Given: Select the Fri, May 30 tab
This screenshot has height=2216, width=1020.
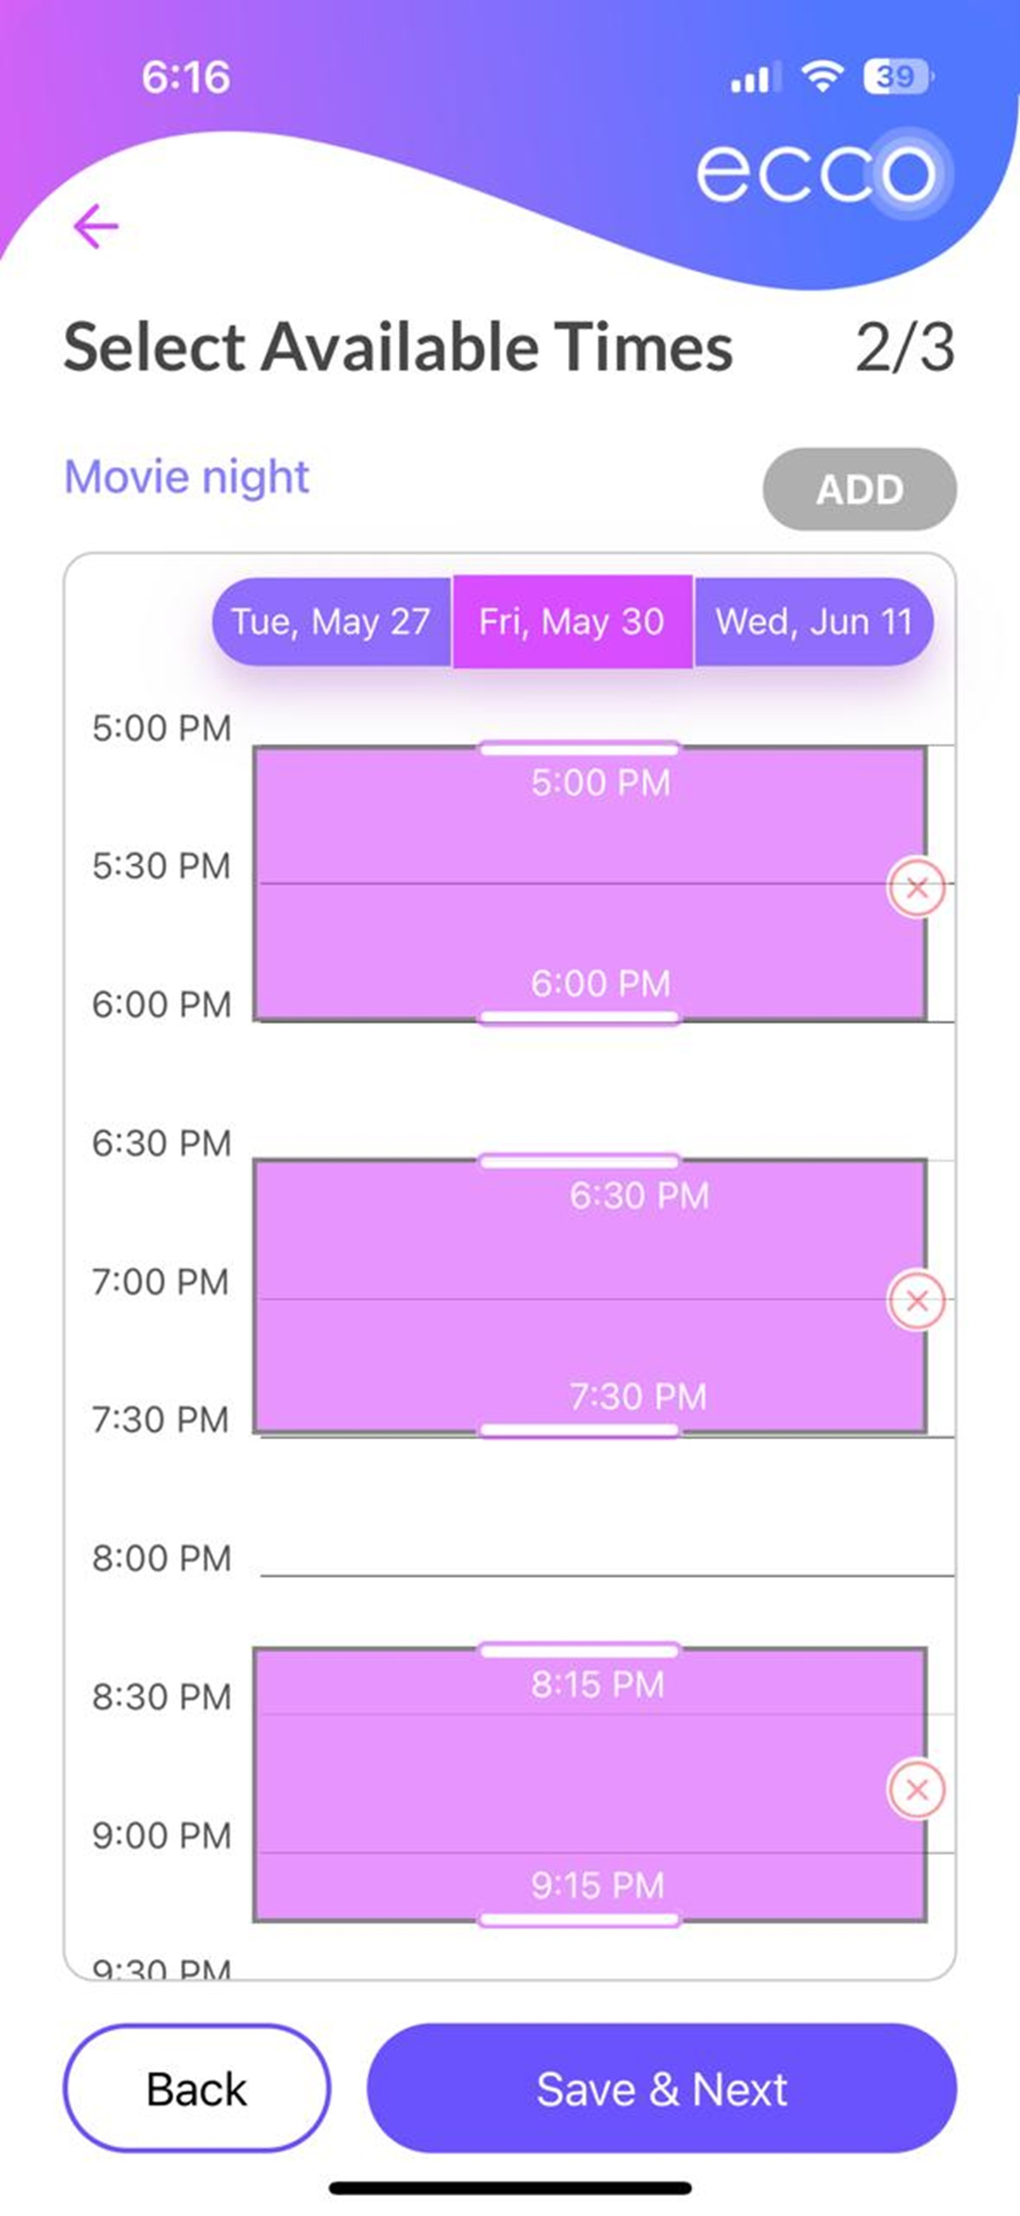Looking at the screenshot, I should click(573, 621).
